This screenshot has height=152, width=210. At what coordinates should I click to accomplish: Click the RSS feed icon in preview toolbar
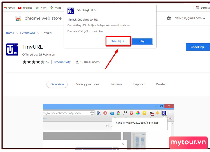(x=99, y=113)
